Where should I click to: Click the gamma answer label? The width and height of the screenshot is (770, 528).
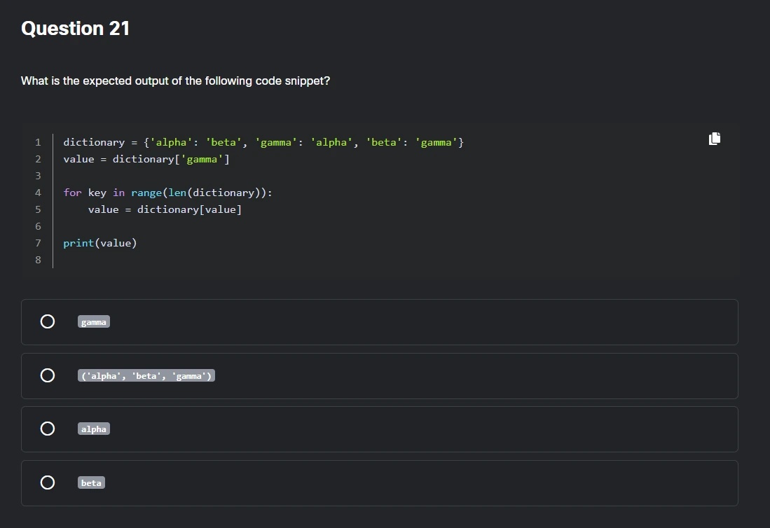[x=94, y=322]
